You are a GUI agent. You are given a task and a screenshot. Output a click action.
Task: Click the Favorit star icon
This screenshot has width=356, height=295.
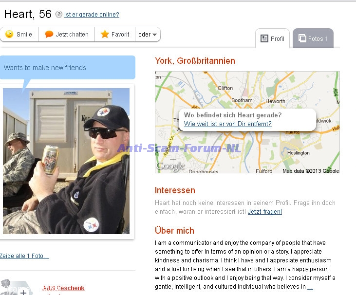pos(105,34)
